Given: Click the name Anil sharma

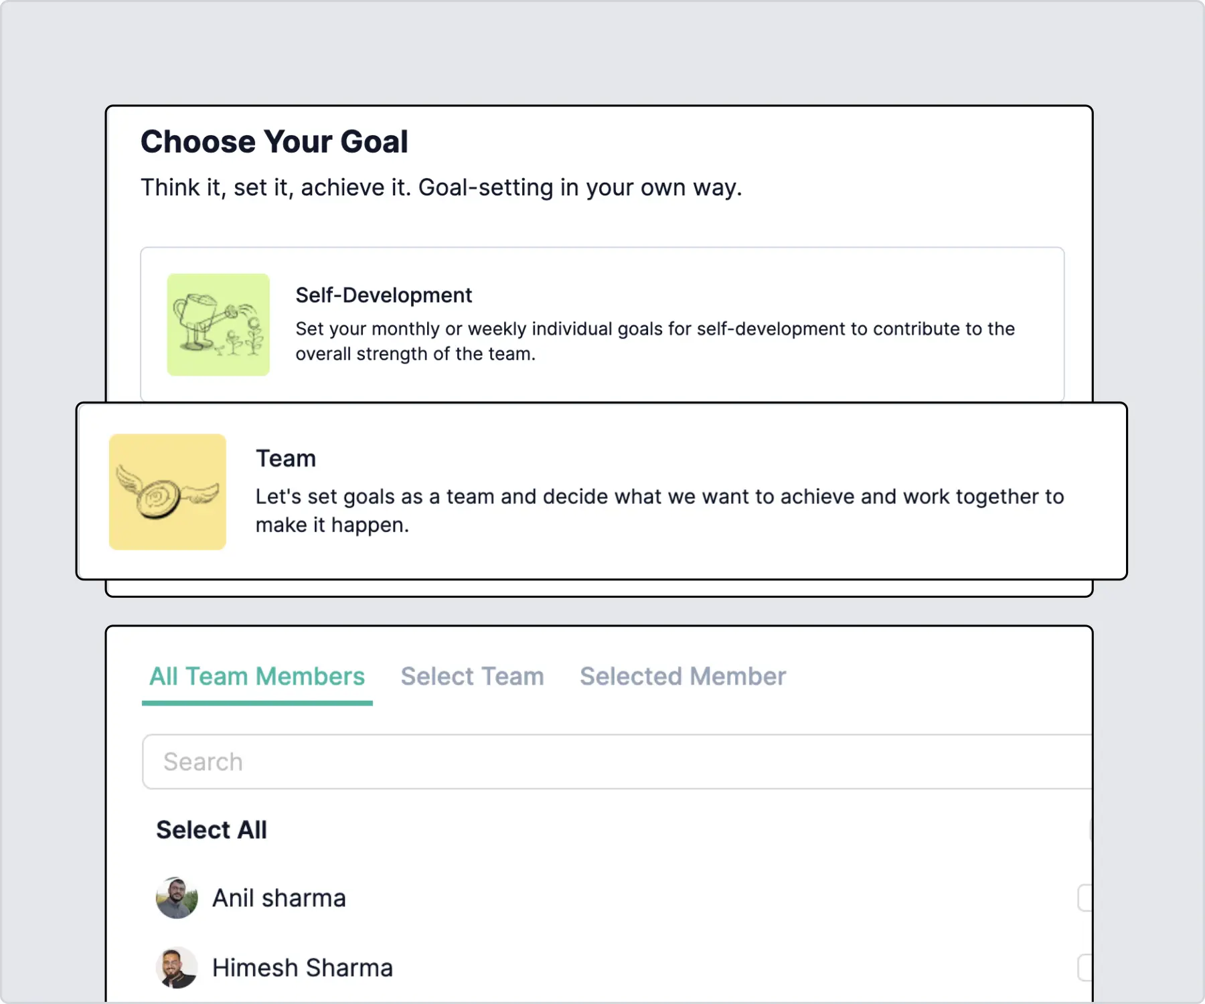Looking at the screenshot, I should click(279, 898).
